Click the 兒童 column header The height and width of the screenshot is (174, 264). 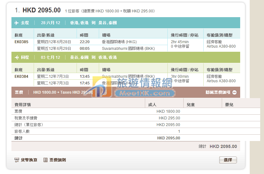click(190, 104)
